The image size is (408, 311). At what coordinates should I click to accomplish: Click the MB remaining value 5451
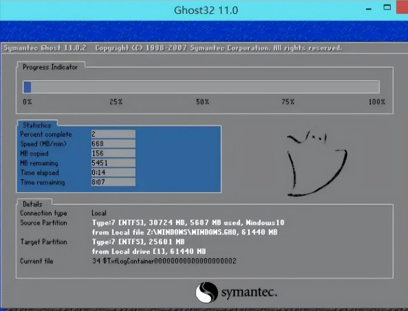coord(113,163)
